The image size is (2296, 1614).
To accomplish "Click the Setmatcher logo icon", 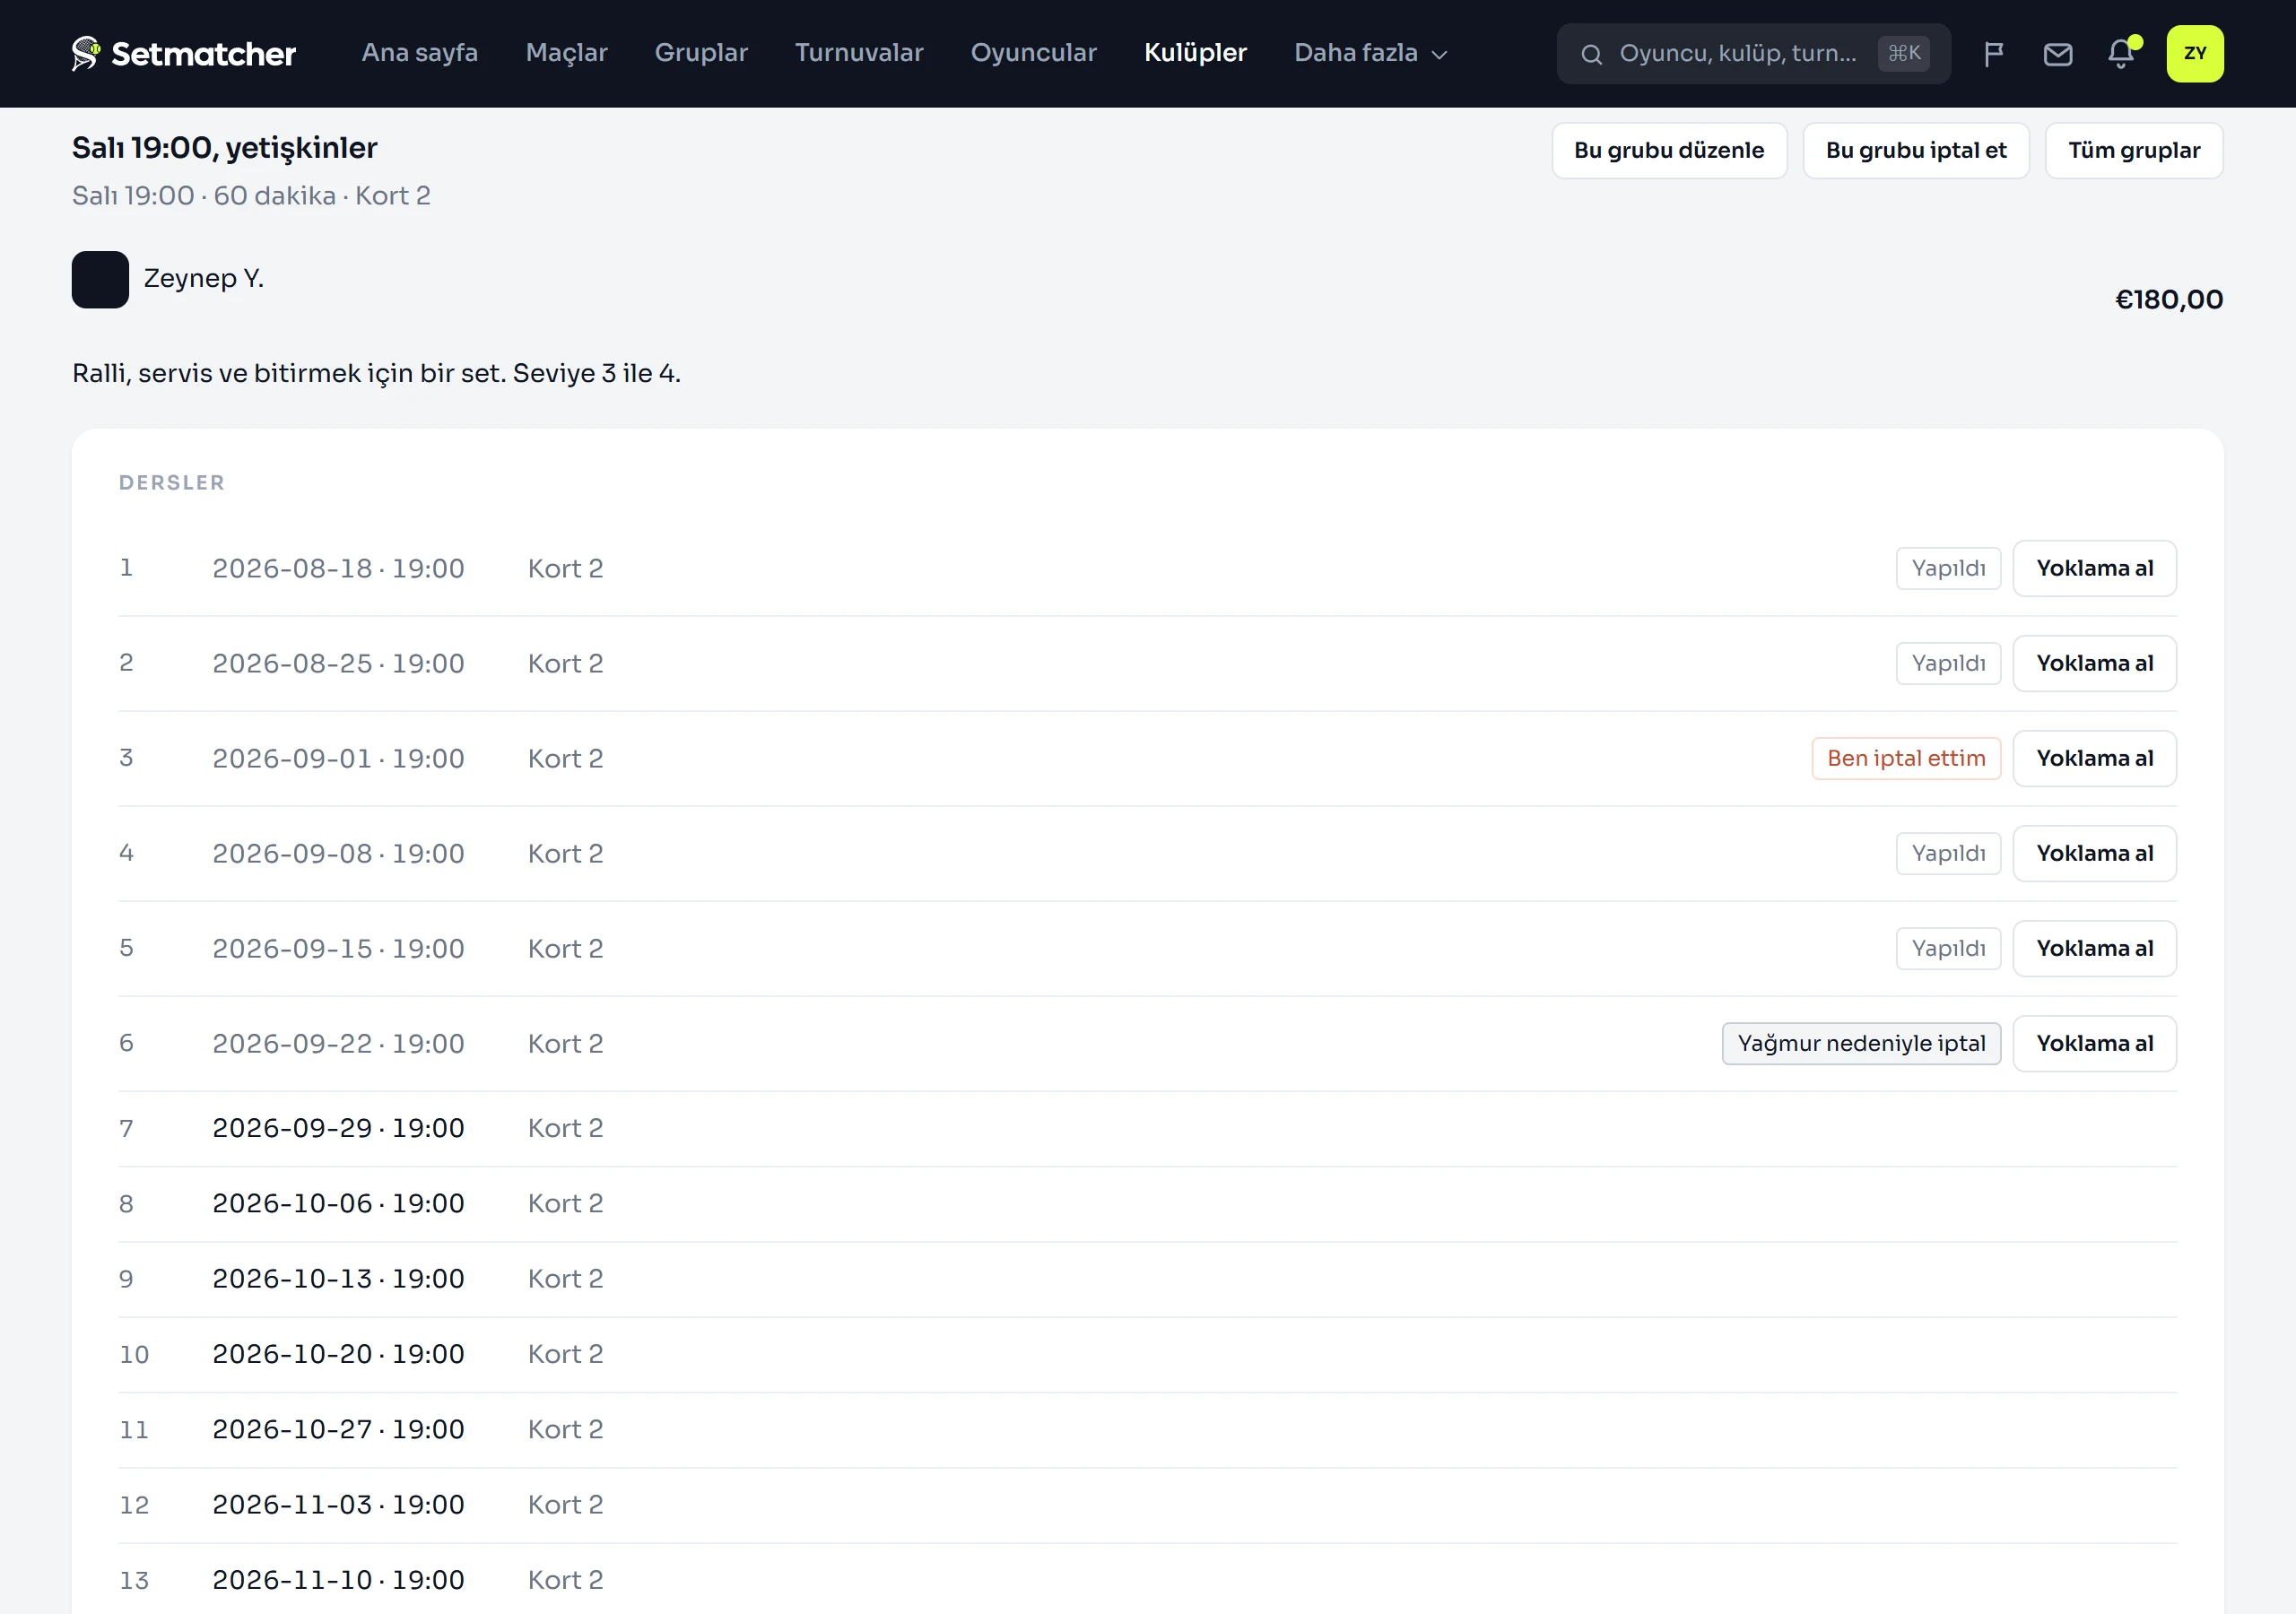I will [x=86, y=53].
